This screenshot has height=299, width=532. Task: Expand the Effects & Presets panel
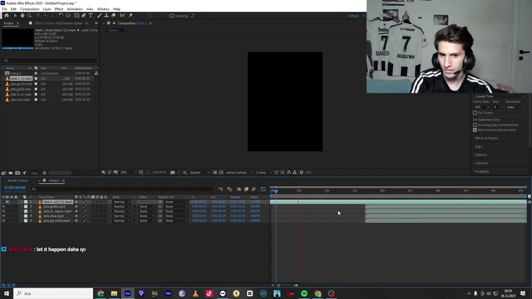point(486,138)
